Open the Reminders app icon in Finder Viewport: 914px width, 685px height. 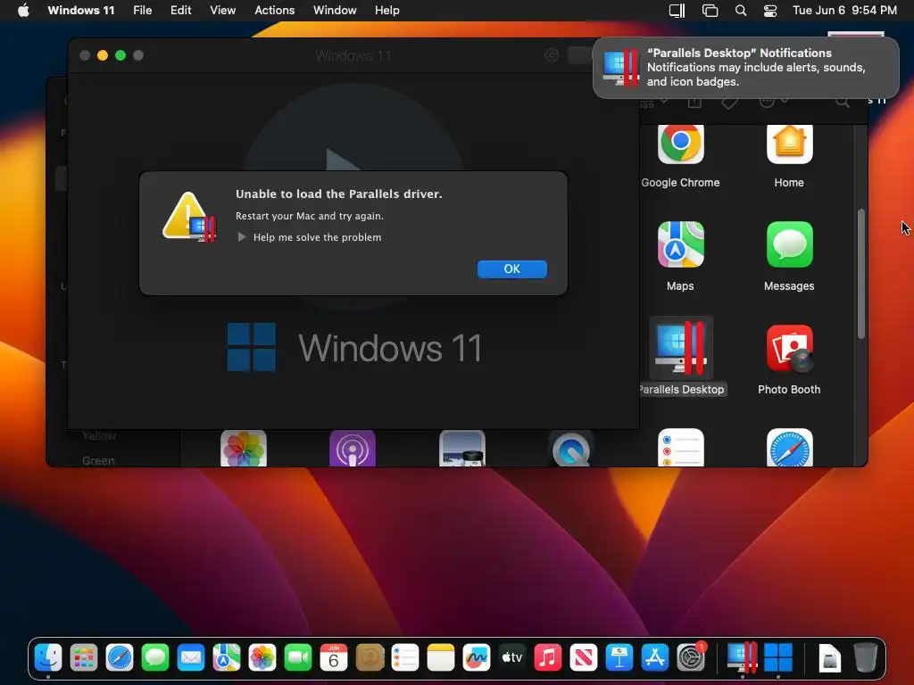[x=680, y=448]
